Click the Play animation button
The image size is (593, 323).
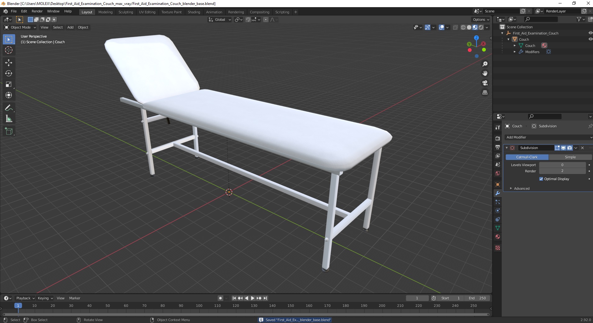click(253, 298)
